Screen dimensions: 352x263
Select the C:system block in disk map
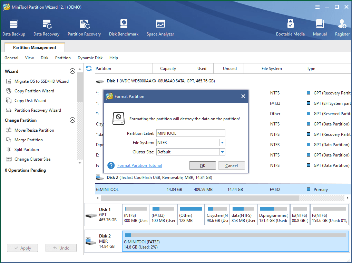point(217,214)
